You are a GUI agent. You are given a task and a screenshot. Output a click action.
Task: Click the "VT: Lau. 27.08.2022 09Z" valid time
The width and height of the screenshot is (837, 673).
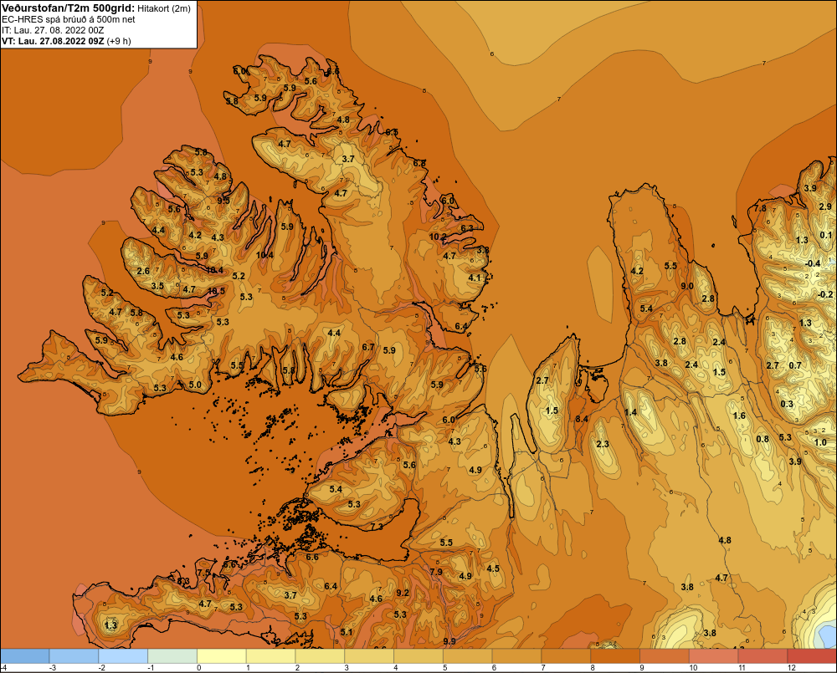coord(53,41)
